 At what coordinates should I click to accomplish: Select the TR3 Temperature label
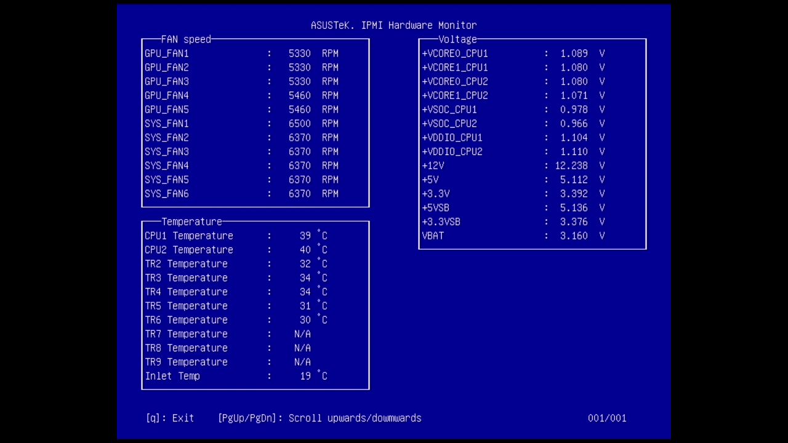coord(186,278)
